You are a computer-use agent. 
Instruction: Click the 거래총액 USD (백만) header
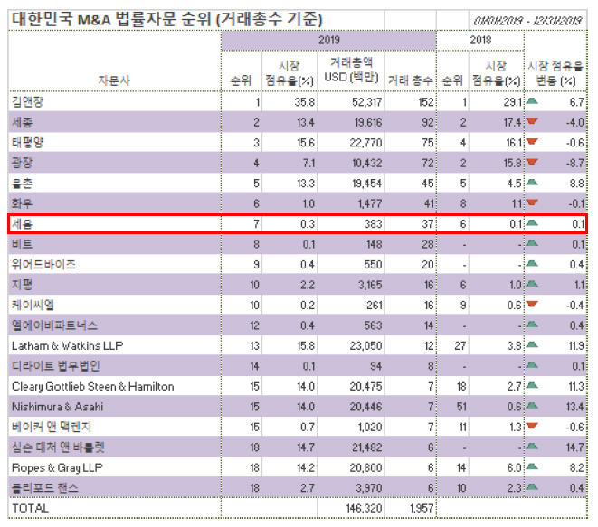(x=351, y=70)
